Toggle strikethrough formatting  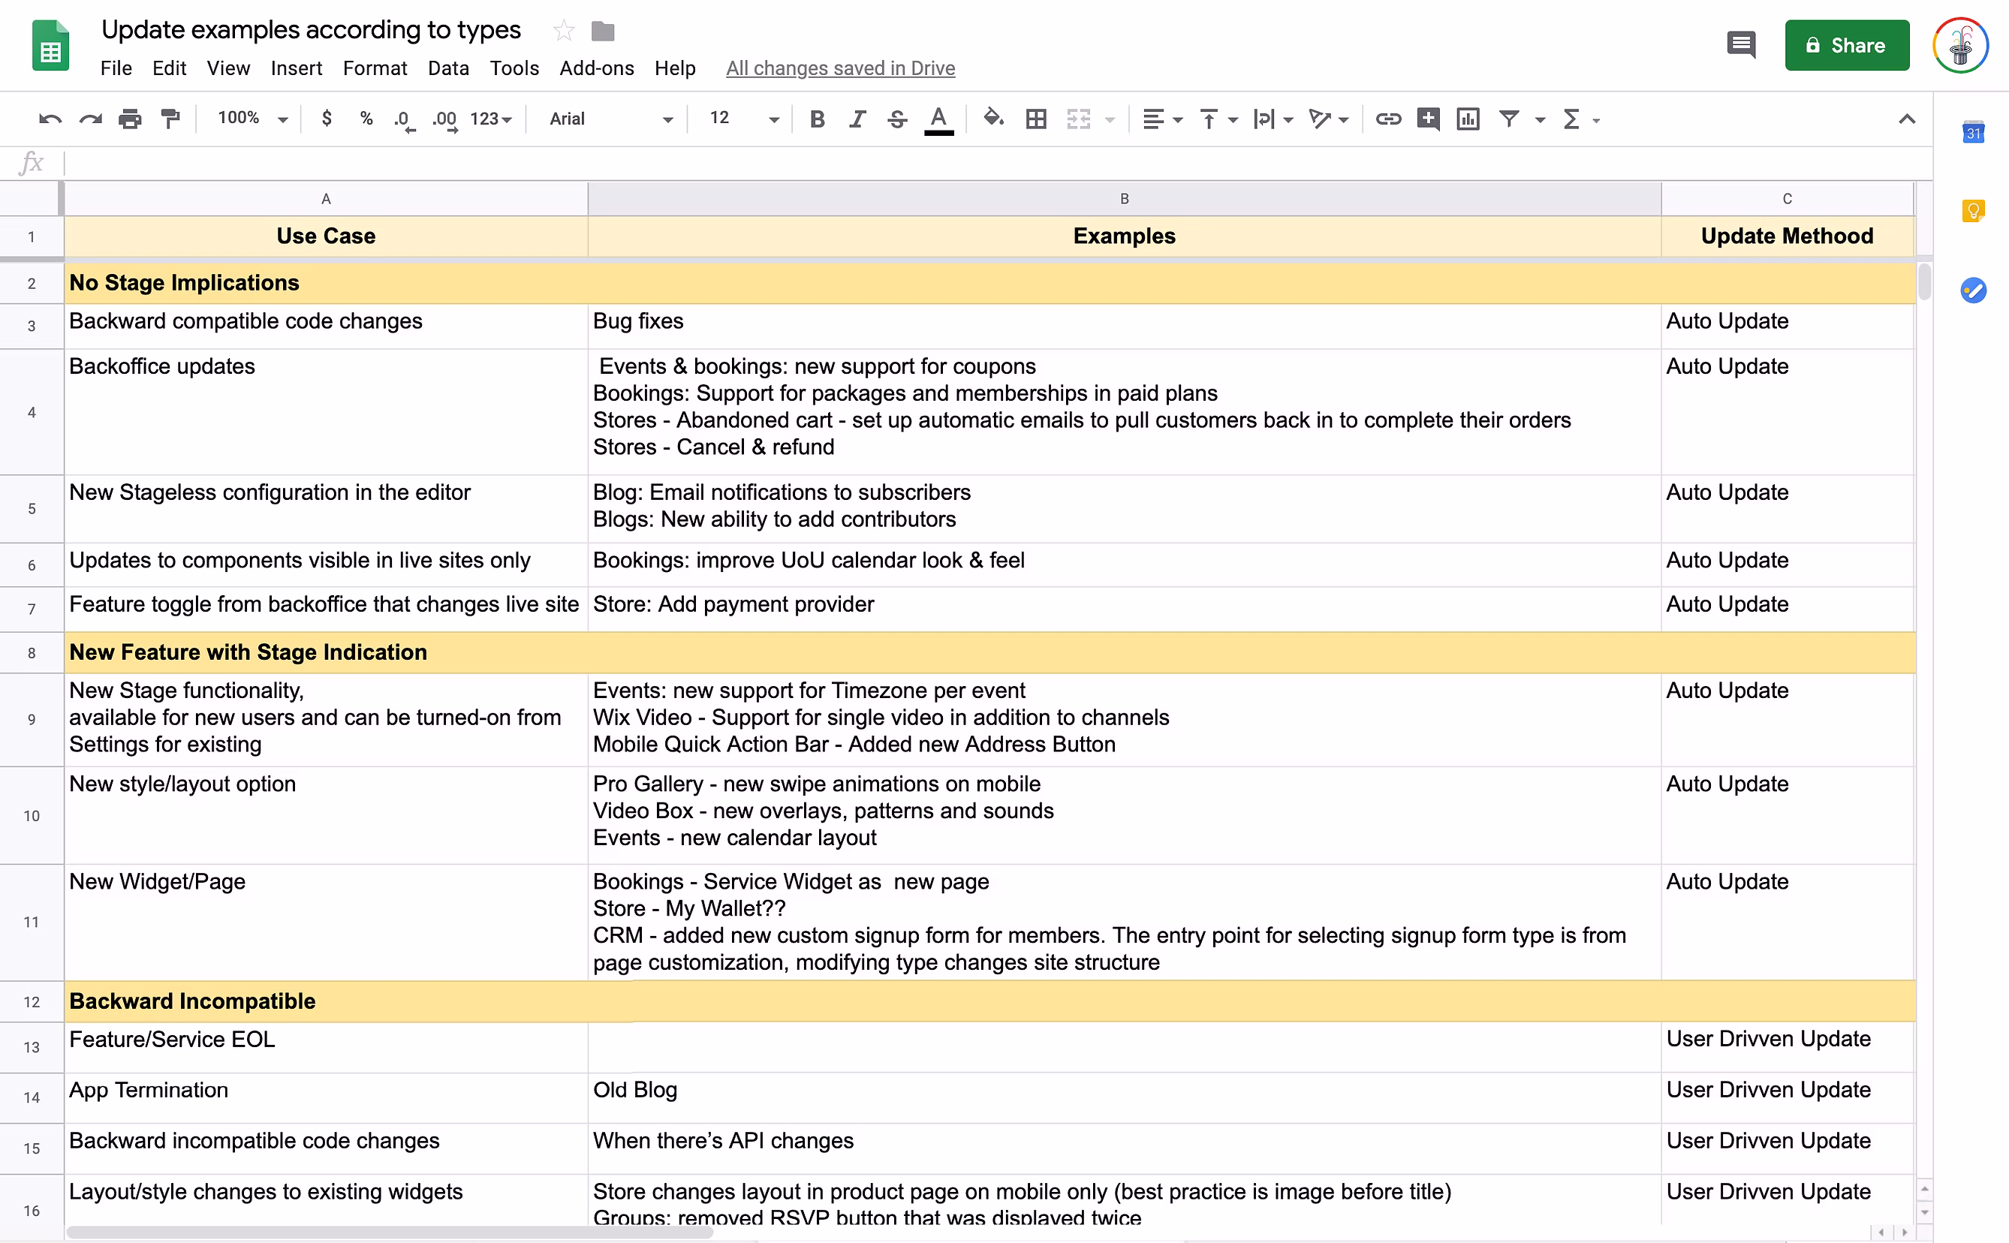898,119
